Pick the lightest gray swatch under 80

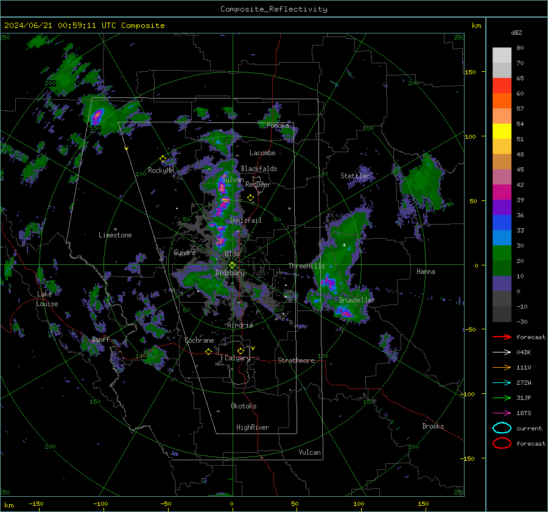click(x=502, y=55)
